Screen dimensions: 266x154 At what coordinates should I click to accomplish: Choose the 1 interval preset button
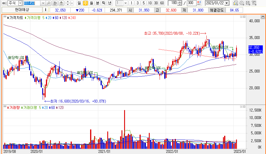131,3
